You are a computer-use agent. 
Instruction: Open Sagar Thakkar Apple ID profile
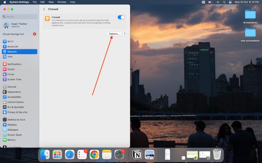click(19, 25)
